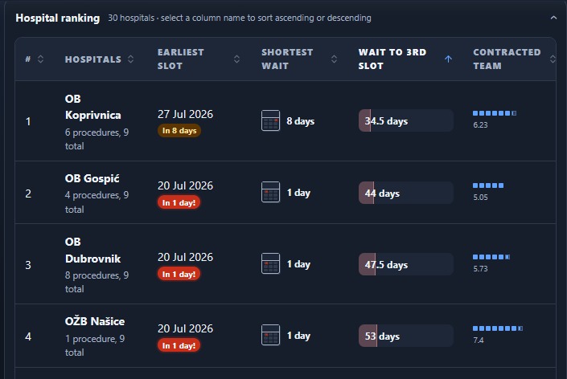Click the 53 days wait bar

(405, 336)
